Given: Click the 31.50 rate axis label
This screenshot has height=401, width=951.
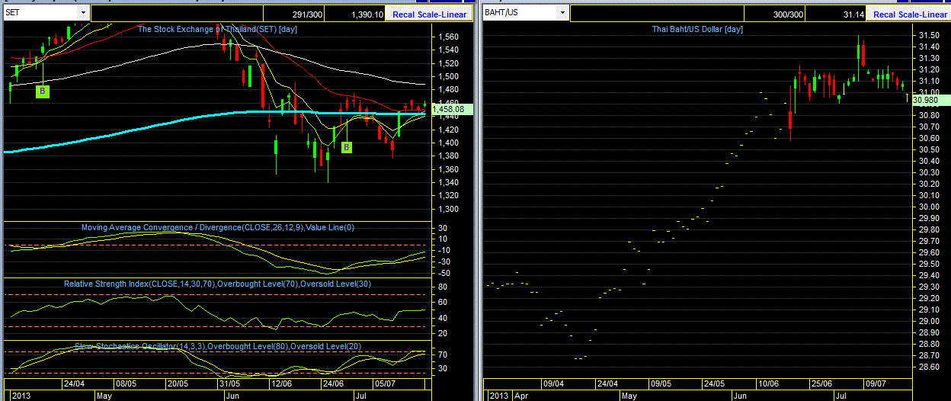Looking at the screenshot, I should (x=928, y=35).
